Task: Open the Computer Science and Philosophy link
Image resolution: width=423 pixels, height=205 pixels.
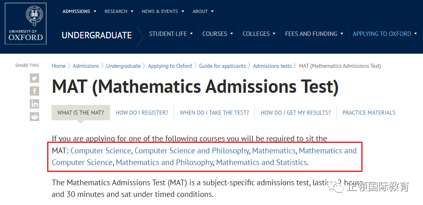Action: [x=192, y=151]
